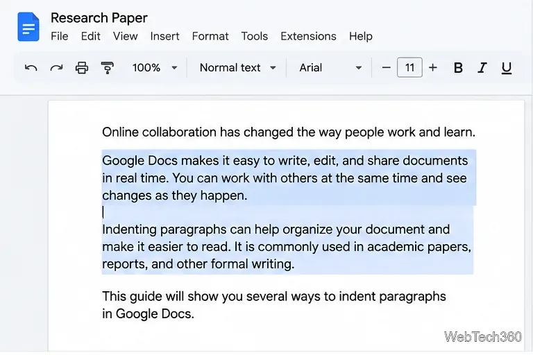Click the text 'This guide will show you'
Viewport: 533px width, 355px height.
[x=172, y=297]
